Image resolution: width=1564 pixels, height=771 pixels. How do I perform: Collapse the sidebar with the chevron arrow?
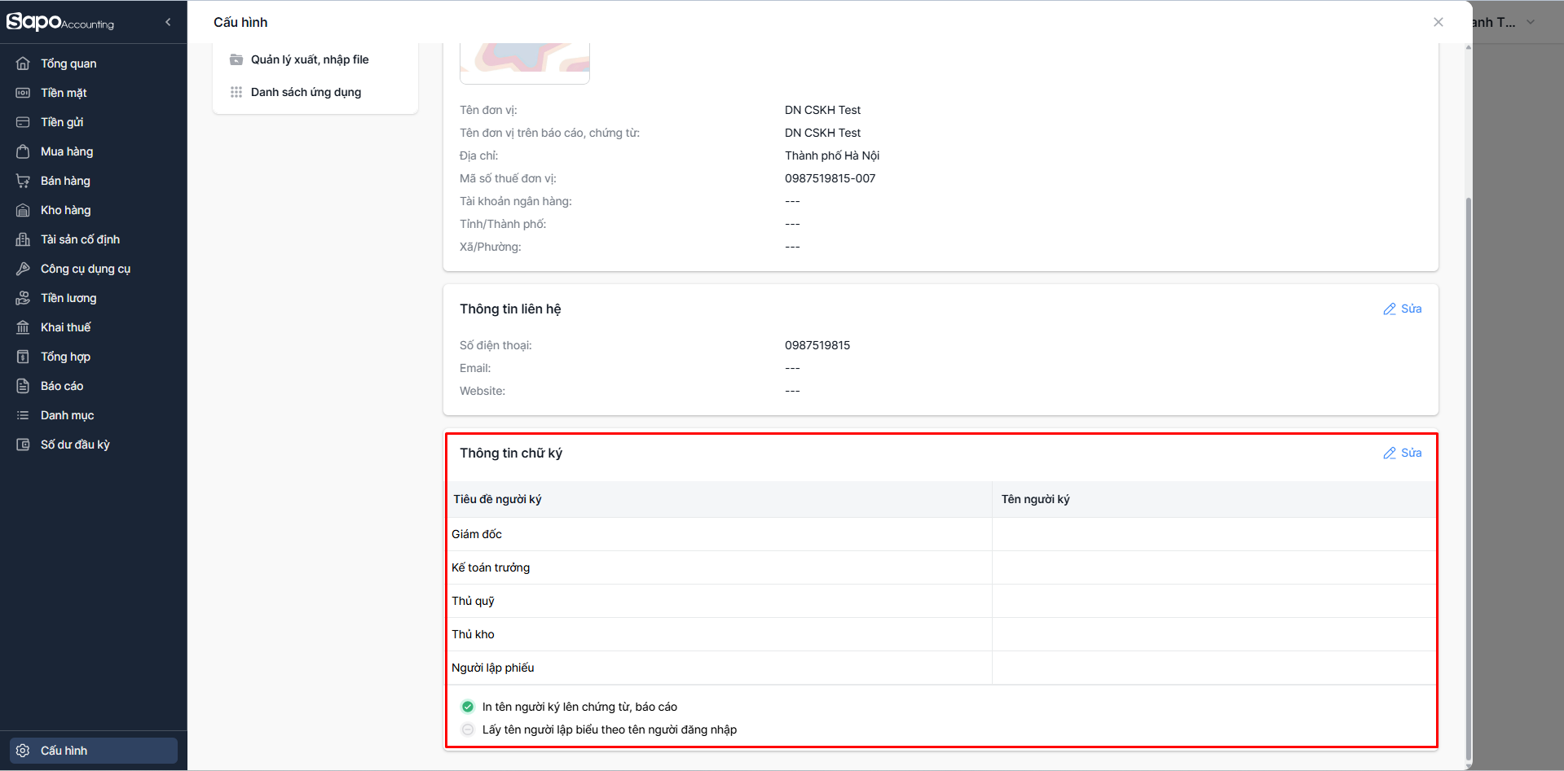click(x=168, y=22)
